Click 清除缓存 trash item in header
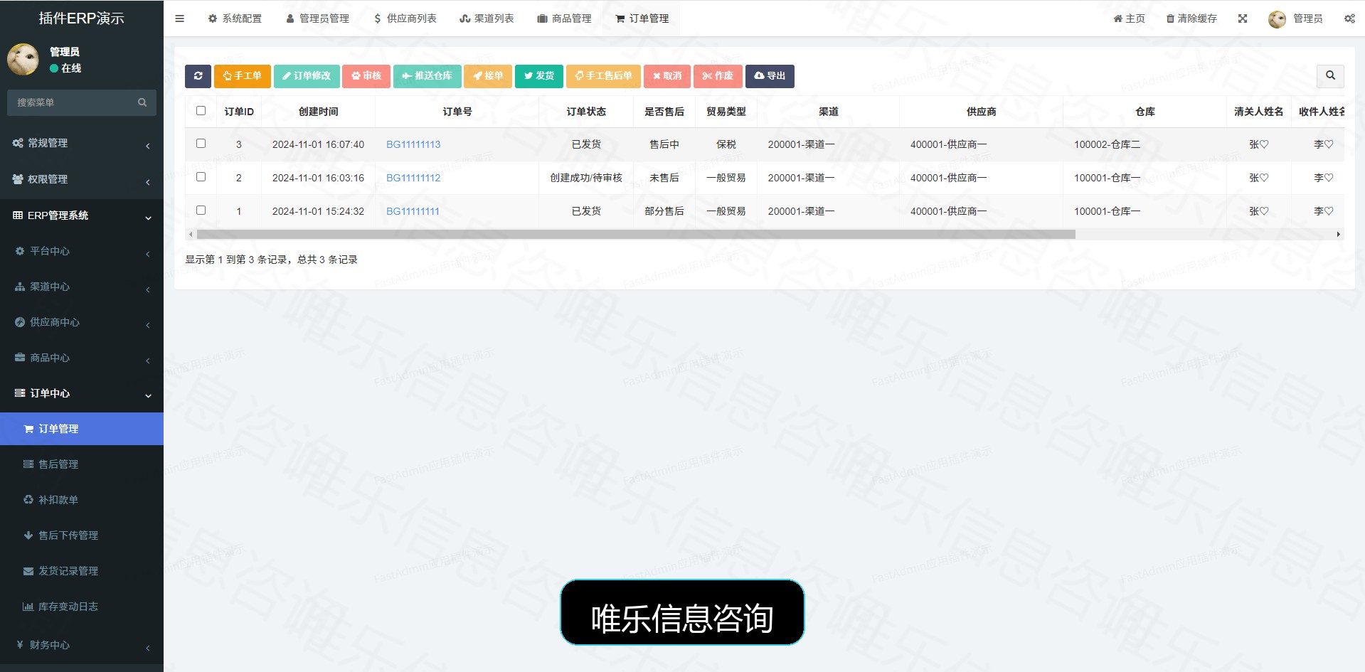1365x672 pixels. point(1191,18)
